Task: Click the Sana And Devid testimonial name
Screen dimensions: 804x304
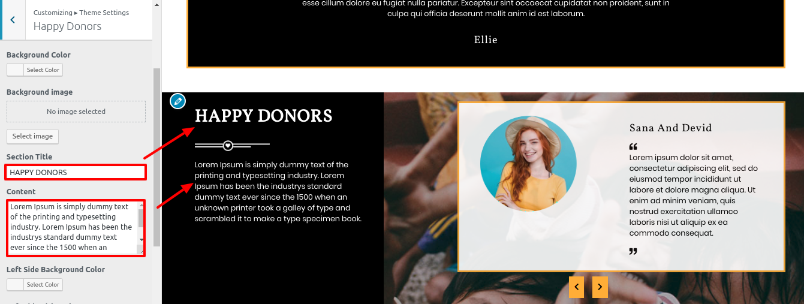Action: tap(670, 128)
